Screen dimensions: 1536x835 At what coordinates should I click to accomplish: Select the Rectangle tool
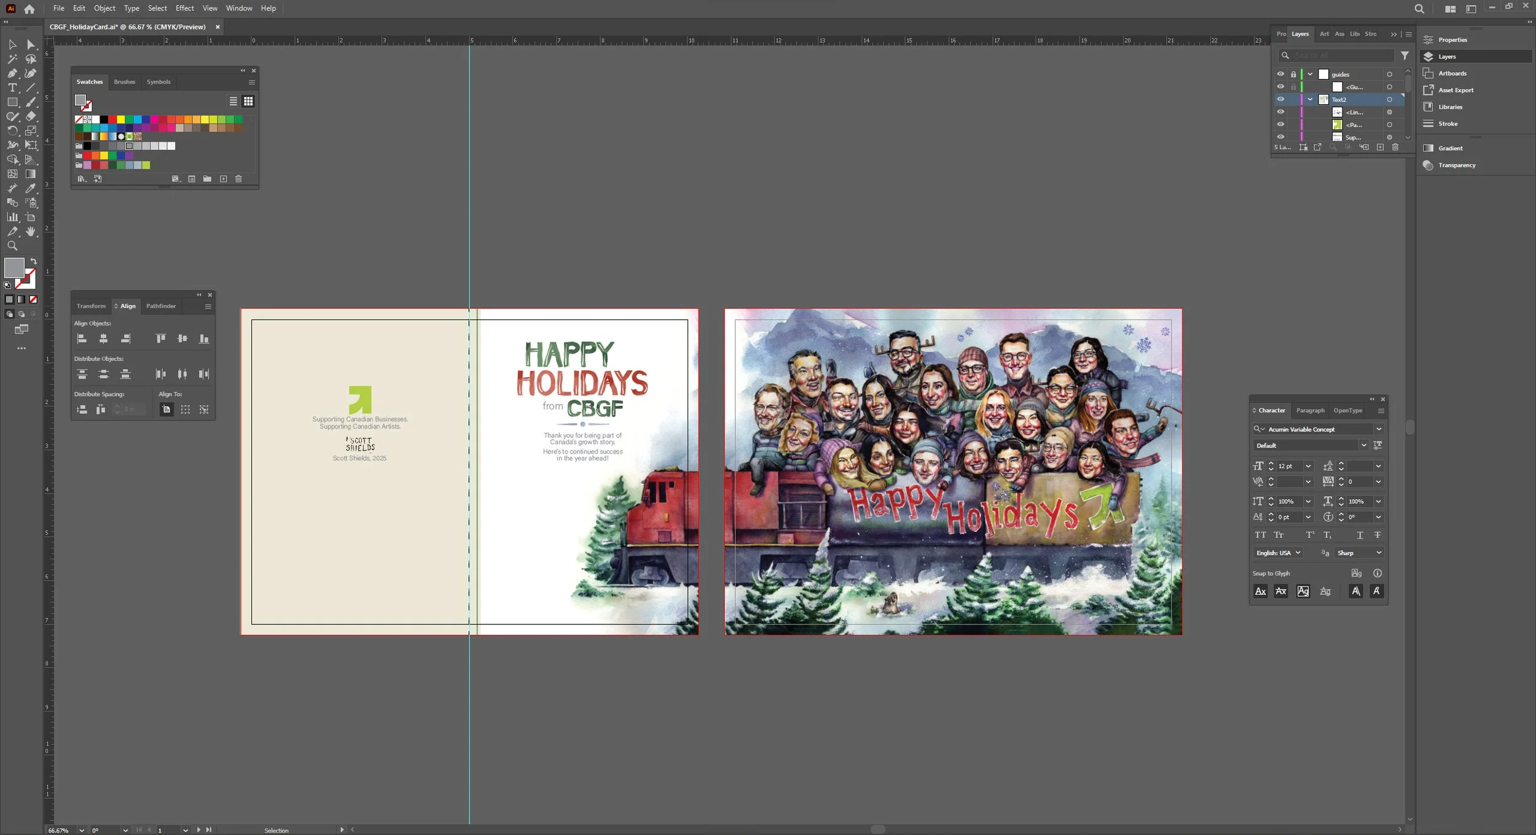point(12,102)
